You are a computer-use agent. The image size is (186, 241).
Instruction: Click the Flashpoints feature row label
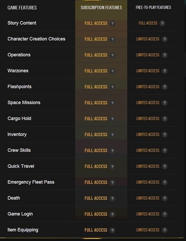click(x=19, y=86)
